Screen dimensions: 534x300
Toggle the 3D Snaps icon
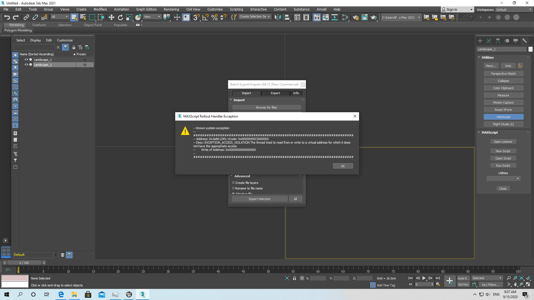(x=196, y=17)
